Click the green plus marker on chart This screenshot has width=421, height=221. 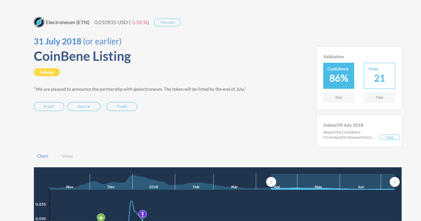coord(101,217)
